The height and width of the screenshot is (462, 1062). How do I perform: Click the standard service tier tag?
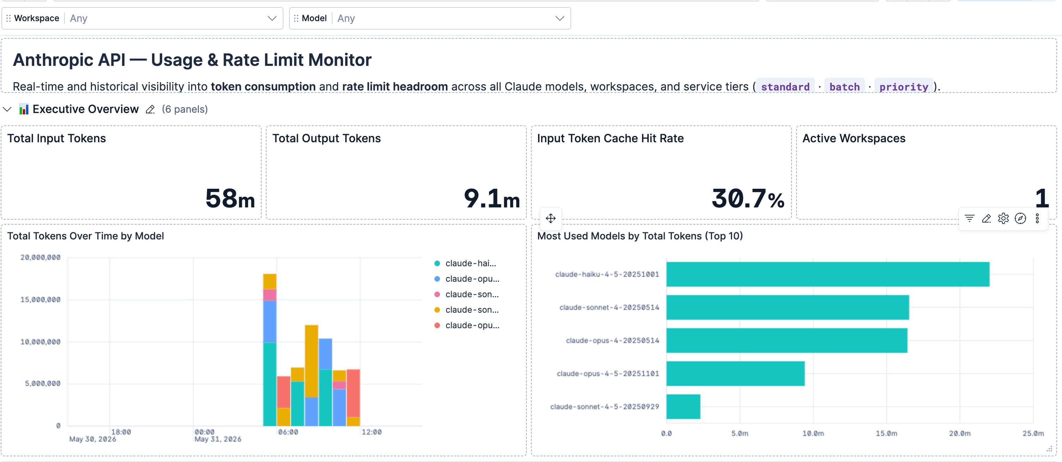click(x=785, y=87)
